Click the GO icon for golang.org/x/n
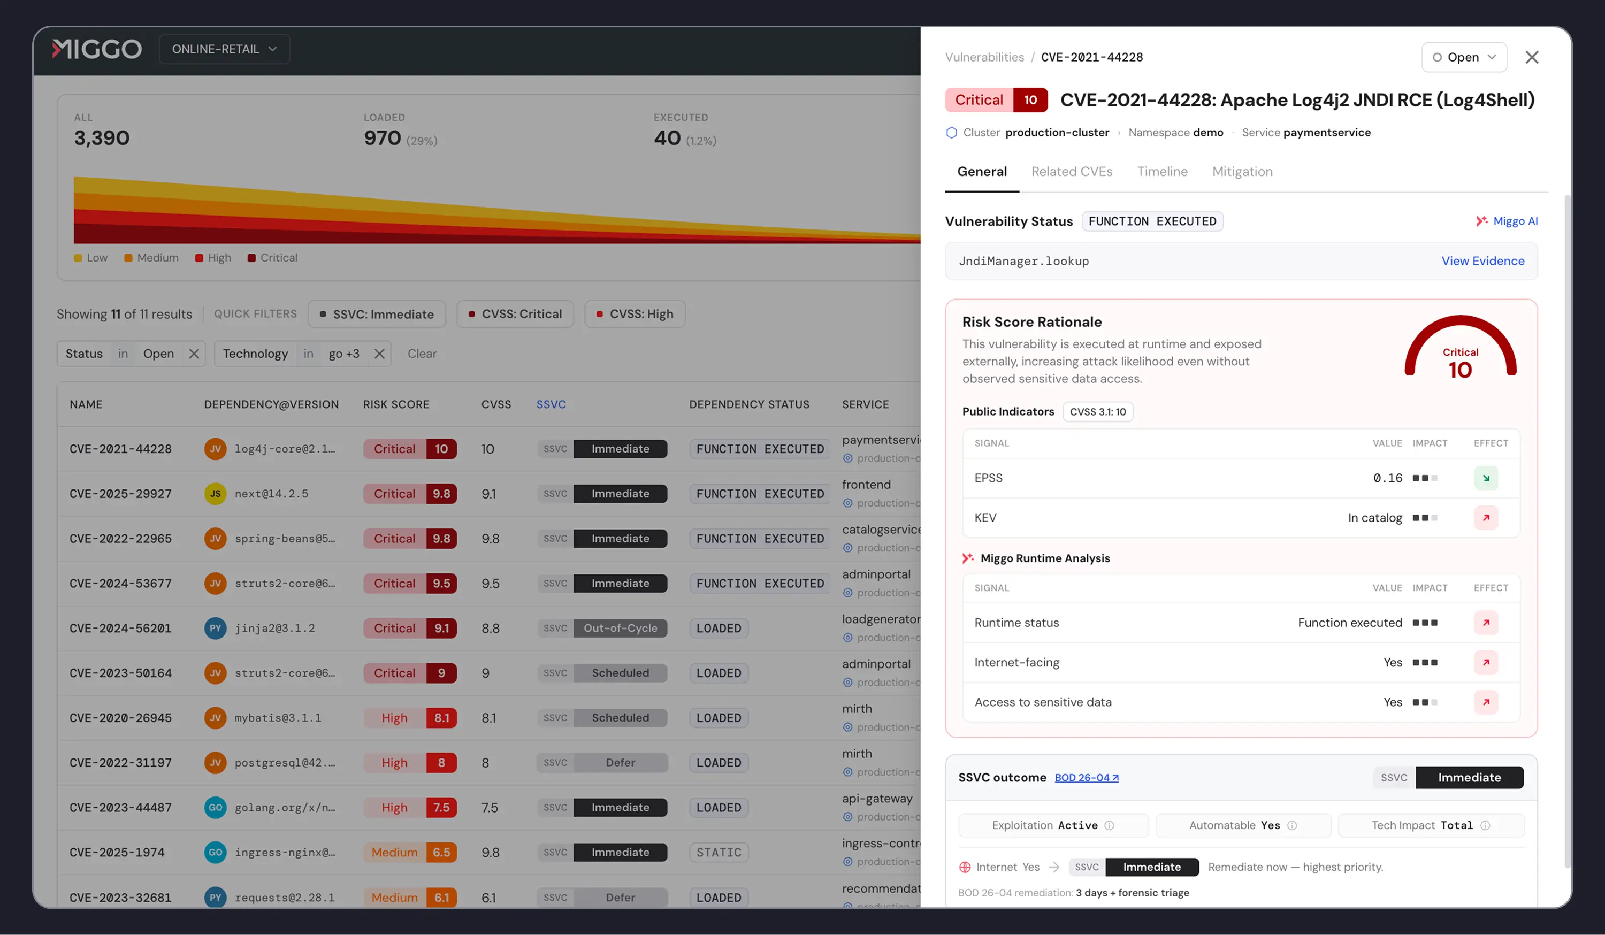The image size is (1605, 935). (215, 808)
